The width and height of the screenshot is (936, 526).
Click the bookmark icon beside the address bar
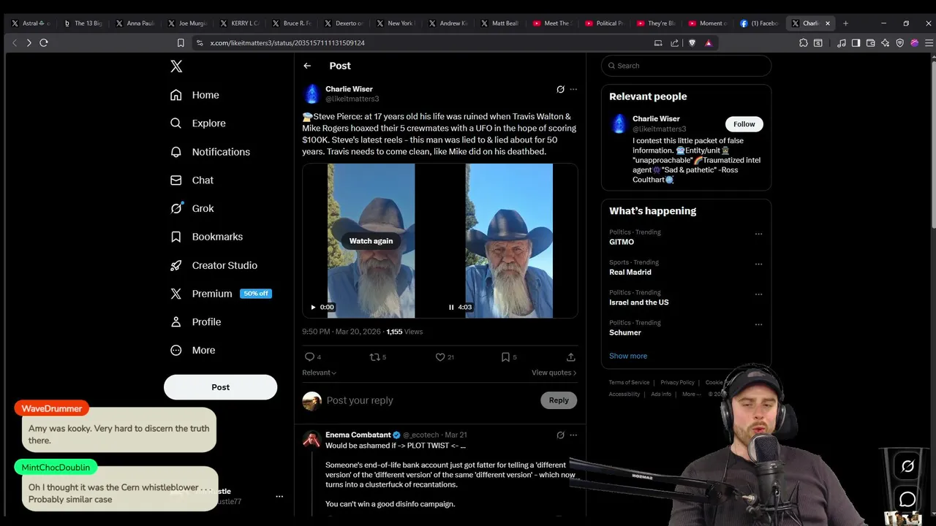tap(181, 43)
